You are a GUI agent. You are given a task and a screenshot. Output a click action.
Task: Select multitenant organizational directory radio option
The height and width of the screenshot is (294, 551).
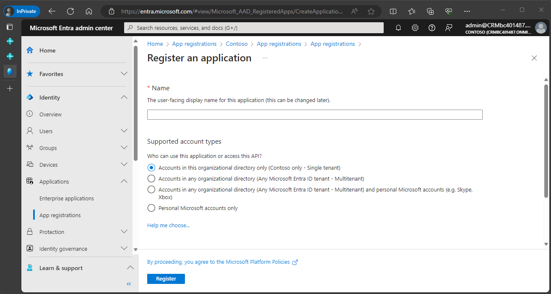[x=151, y=178]
